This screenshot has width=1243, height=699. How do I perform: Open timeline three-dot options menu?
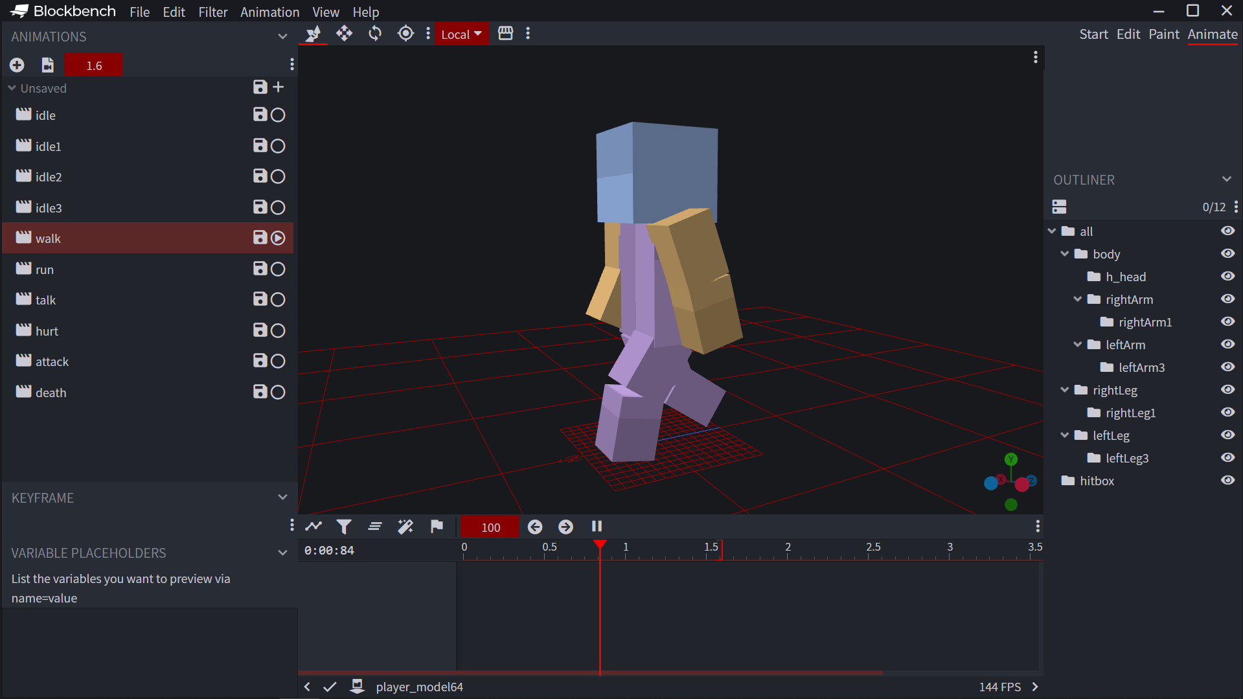pyautogui.click(x=1037, y=526)
